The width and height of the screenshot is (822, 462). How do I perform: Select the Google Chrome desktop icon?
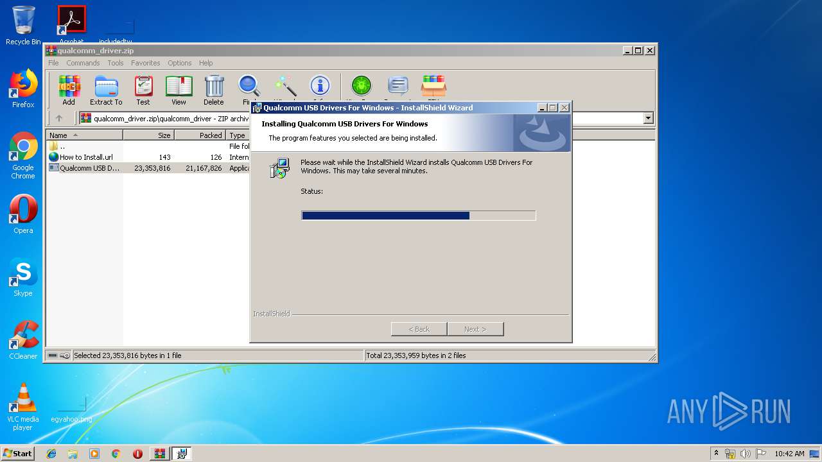[23, 155]
